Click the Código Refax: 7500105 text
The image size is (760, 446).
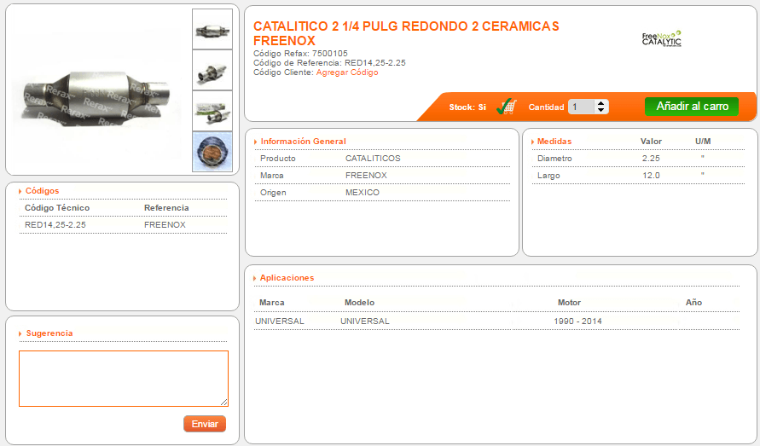coord(300,54)
